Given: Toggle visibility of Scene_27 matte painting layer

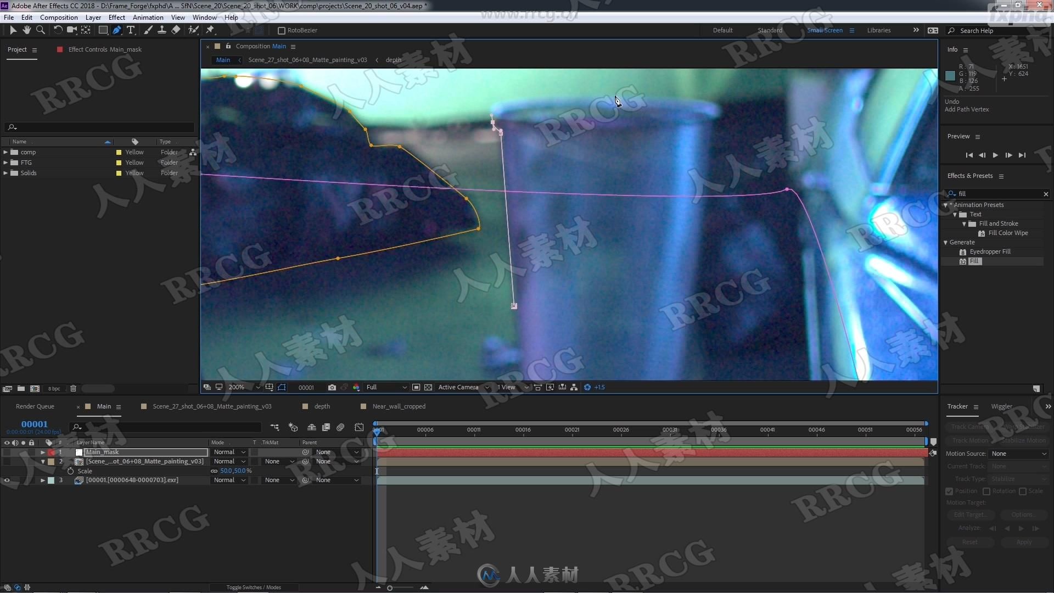Looking at the screenshot, I should point(7,461).
